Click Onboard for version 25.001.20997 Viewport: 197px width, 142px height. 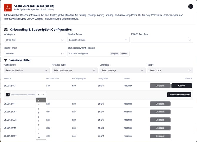coord(160,136)
